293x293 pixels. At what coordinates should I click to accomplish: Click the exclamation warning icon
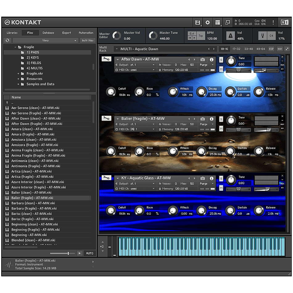click(273, 23)
